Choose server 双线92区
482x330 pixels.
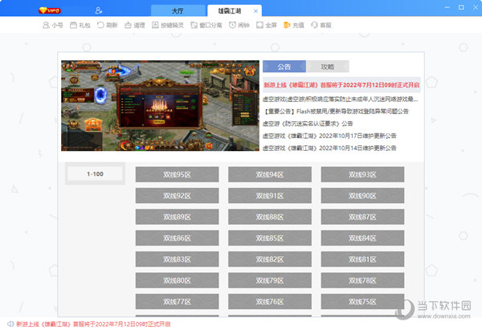[177, 196]
